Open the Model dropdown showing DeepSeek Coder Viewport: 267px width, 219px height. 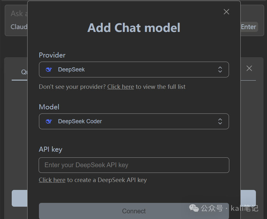coord(134,121)
